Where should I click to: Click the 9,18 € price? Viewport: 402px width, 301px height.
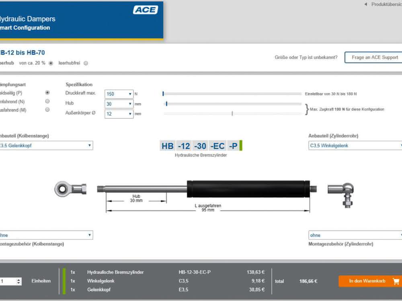pyautogui.click(x=258, y=281)
